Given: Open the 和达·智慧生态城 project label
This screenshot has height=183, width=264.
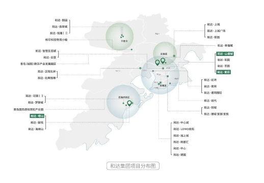Looking at the screenshot, I should click(x=46, y=51).
